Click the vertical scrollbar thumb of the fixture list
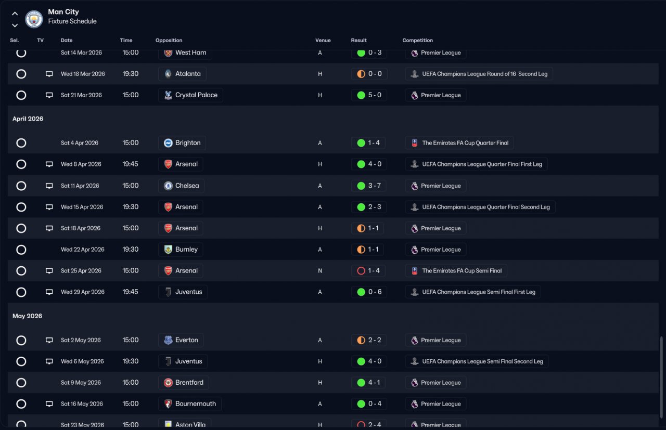 click(x=662, y=379)
